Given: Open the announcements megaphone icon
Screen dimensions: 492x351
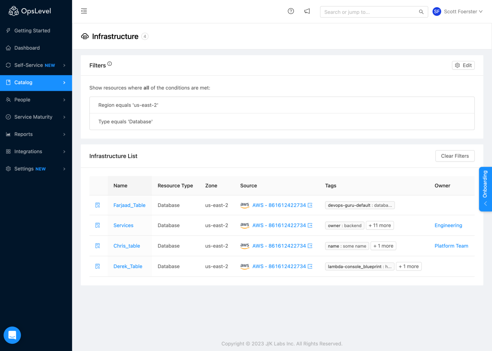Looking at the screenshot, I should coord(307,11).
